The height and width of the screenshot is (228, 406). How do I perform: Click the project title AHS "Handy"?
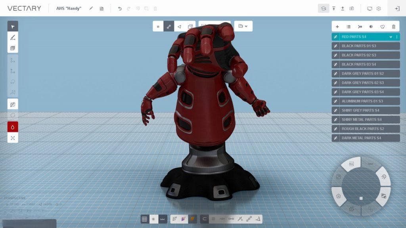click(69, 8)
